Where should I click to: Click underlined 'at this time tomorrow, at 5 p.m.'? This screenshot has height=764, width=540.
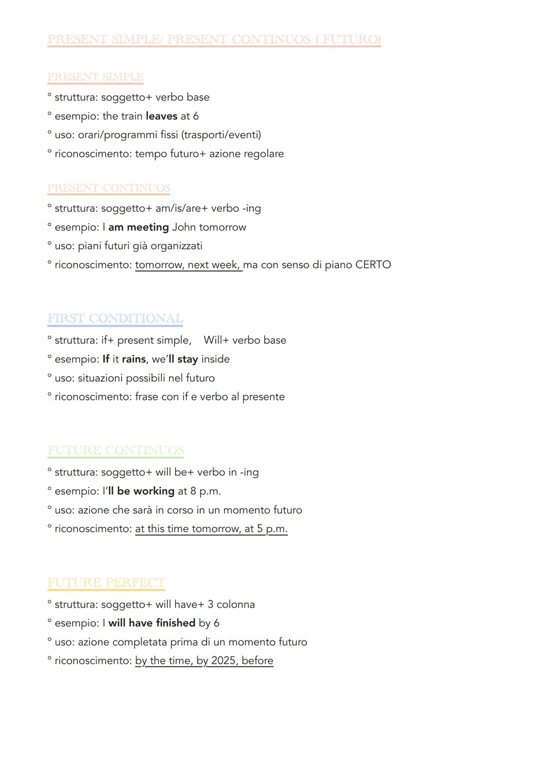pyautogui.click(x=211, y=529)
